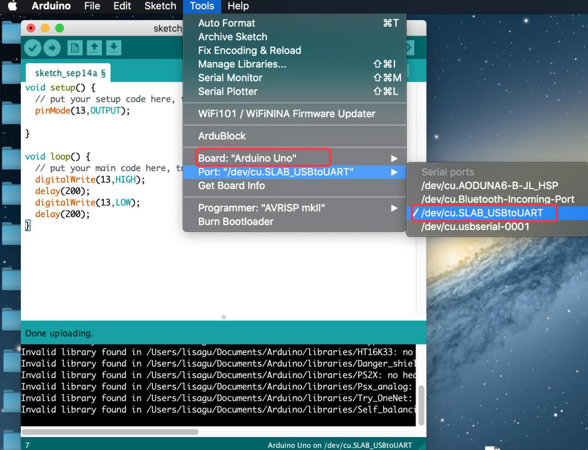The height and width of the screenshot is (450, 588).
Task: Open the Apple menu
Action: pos(13,6)
